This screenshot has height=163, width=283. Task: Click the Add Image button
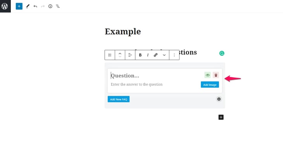point(210,85)
